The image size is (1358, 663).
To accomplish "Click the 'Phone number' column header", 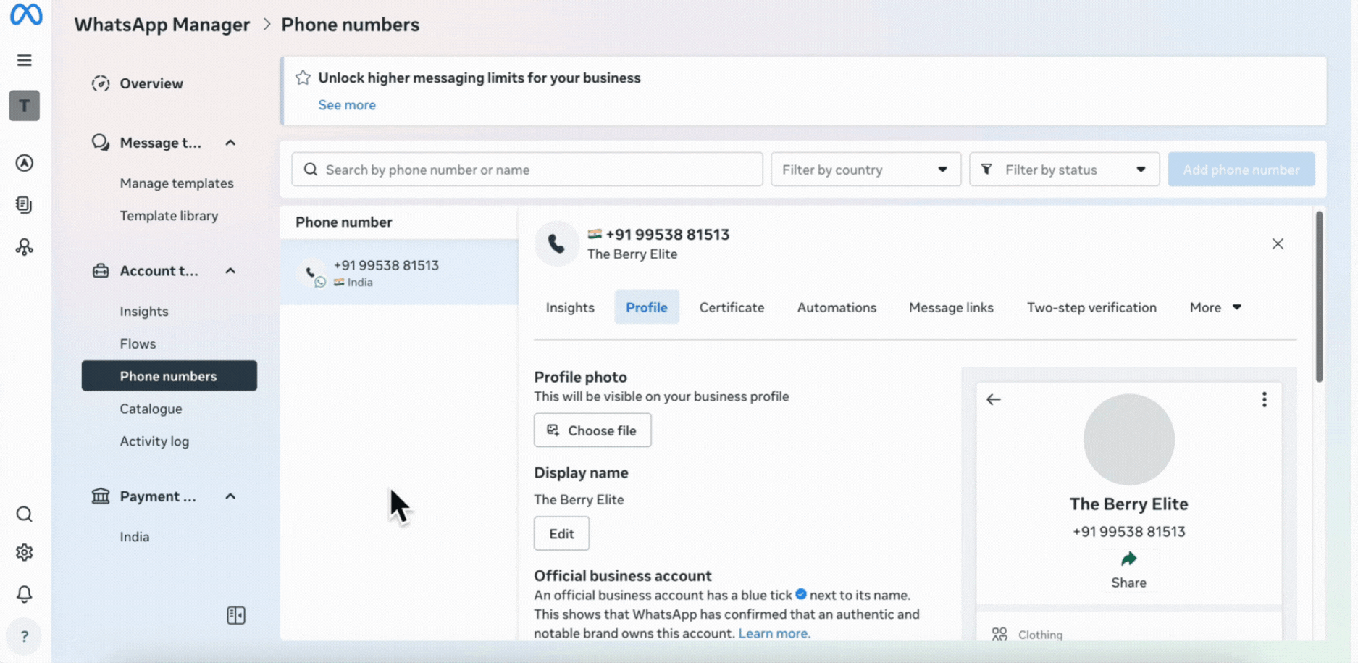I will pos(344,222).
